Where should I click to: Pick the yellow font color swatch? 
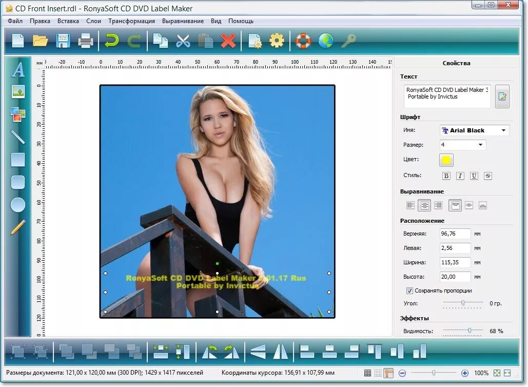tap(446, 160)
